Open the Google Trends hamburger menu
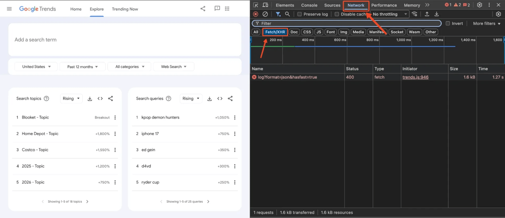Screen dimensions: 505x218 coord(9,9)
